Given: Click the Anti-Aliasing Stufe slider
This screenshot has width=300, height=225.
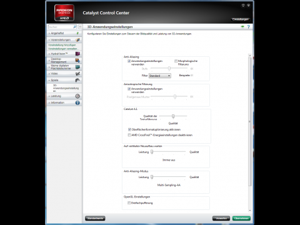Looking at the screenshot, I should click(169, 68).
